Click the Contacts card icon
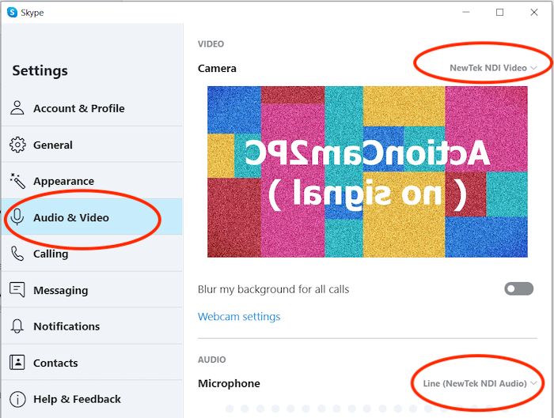The height and width of the screenshot is (418, 554). coord(17,362)
